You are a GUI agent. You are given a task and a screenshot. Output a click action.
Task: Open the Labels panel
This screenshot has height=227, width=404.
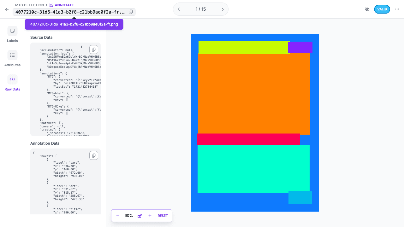point(12,31)
